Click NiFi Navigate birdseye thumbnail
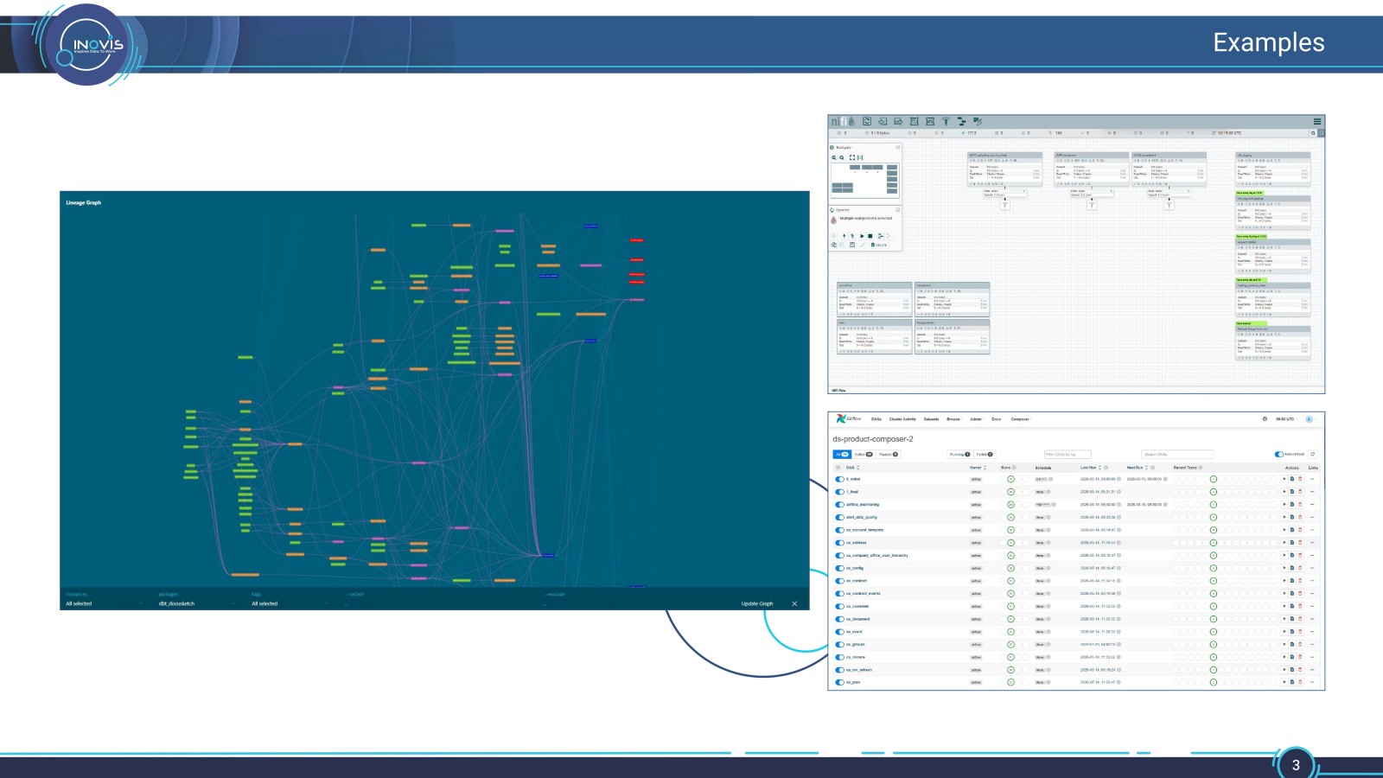 click(x=865, y=181)
